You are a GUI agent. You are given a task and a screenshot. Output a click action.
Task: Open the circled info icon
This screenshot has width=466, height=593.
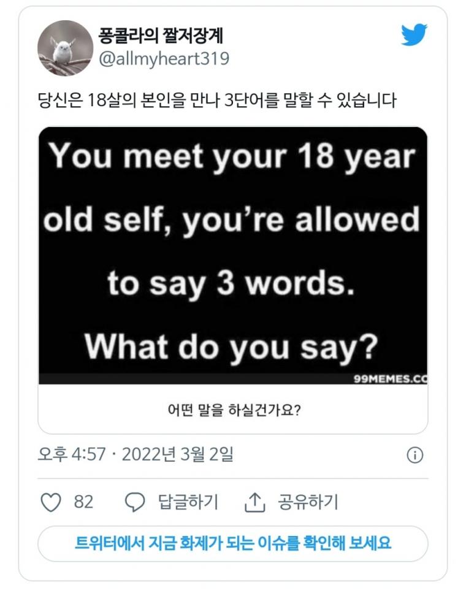pyautogui.click(x=415, y=455)
